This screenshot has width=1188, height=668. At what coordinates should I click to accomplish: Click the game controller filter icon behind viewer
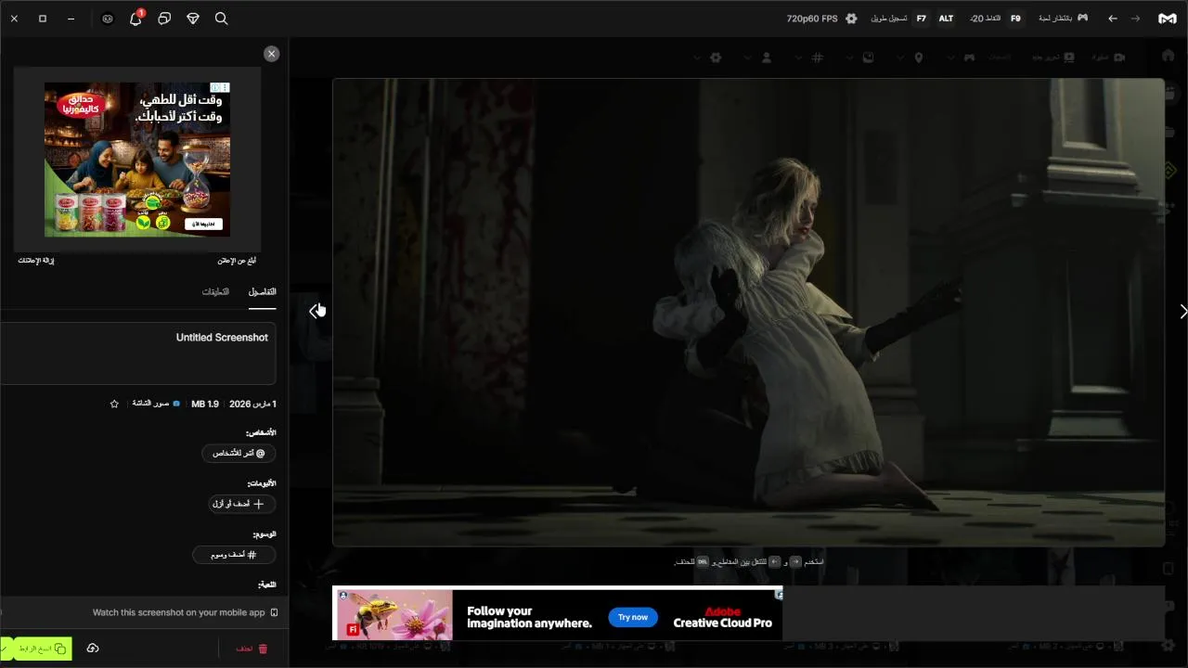[969, 58]
